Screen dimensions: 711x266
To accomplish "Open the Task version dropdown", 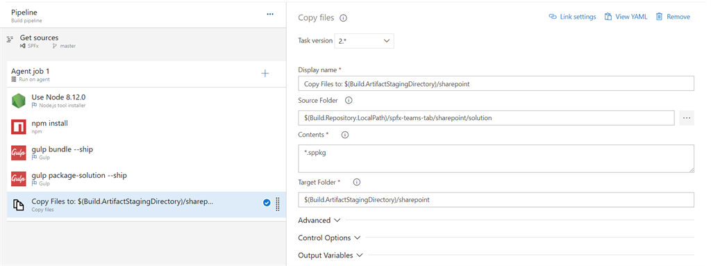I will coord(364,41).
